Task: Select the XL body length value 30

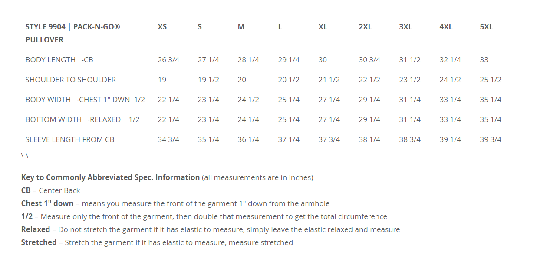Action: (x=323, y=60)
